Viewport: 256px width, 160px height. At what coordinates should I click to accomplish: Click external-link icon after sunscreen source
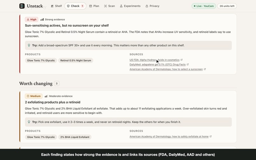(205, 69)
